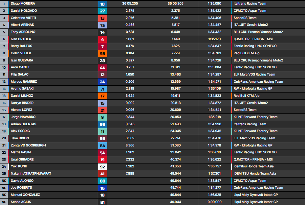Select David Alonso's number 80 badge
Viewport: 305px width, 205px height.
coord(102,181)
